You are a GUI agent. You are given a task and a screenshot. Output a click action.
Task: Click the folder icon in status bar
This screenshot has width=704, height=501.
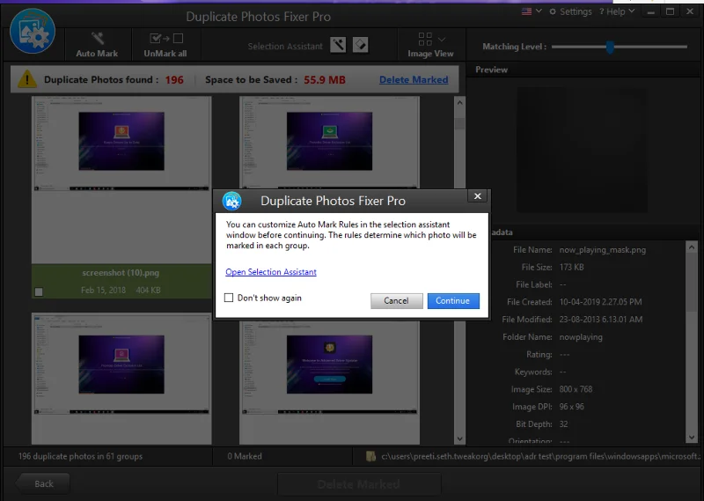370,456
